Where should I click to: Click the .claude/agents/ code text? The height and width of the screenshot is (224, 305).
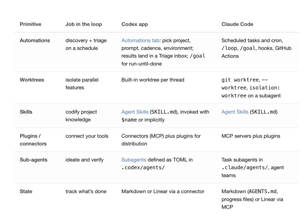tap(245, 168)
